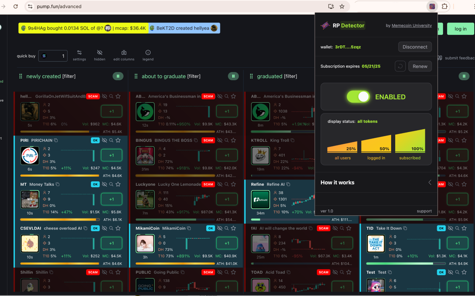Click the magnifier icon on the TID card
The height and width of the screenshot is (296, 475).
click(457, 228)
